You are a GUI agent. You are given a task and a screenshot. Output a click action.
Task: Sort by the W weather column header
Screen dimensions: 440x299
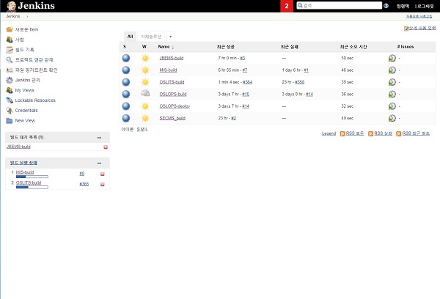(x=144, y=47)
